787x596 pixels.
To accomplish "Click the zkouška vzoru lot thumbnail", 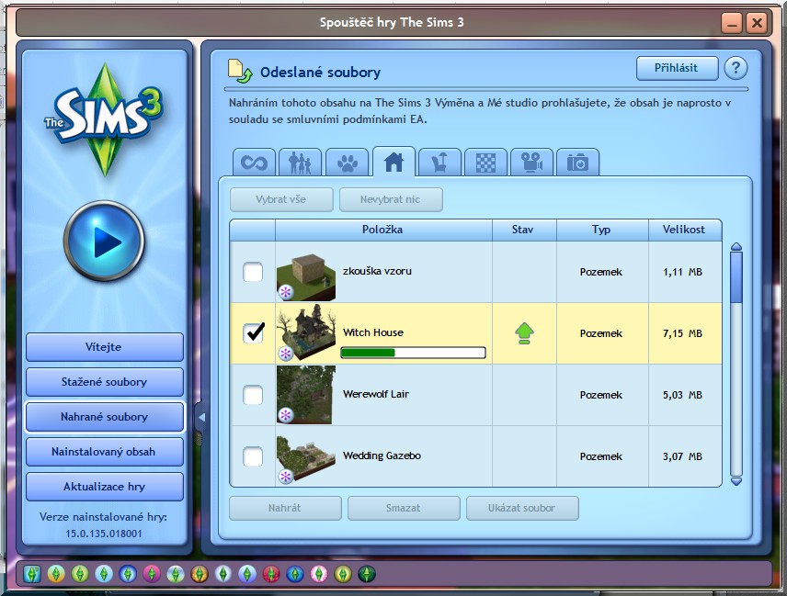I will [306, 277].
